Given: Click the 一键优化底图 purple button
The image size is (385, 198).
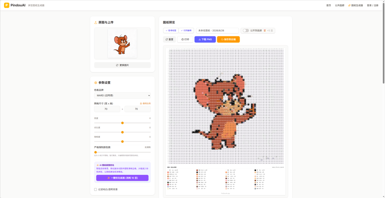Looking at the screenshot, I should point(122,178).
